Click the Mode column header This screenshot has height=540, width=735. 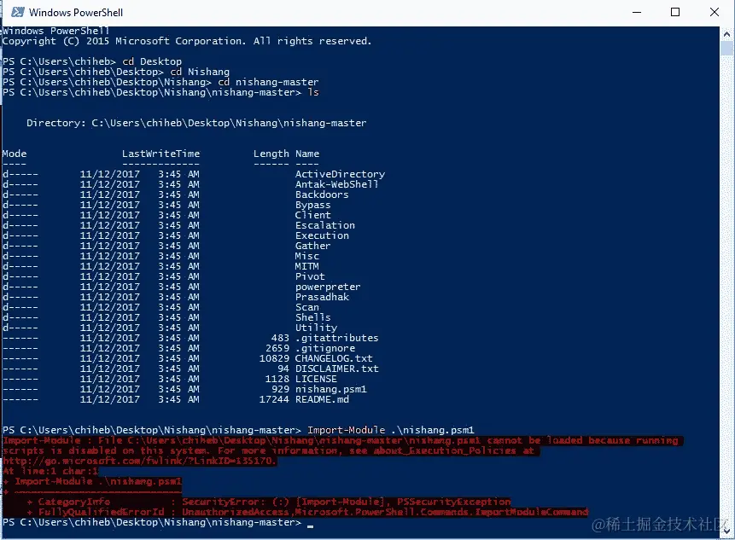pyautogui.click(x=14, y=154)
